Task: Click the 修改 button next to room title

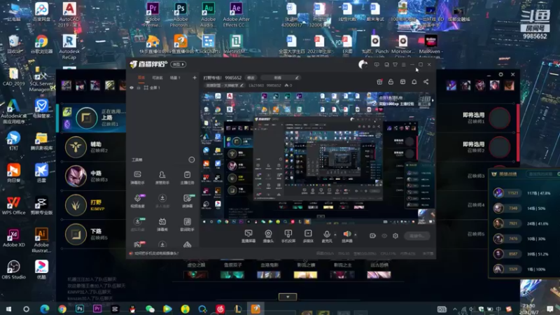Action: pos(251,78)
